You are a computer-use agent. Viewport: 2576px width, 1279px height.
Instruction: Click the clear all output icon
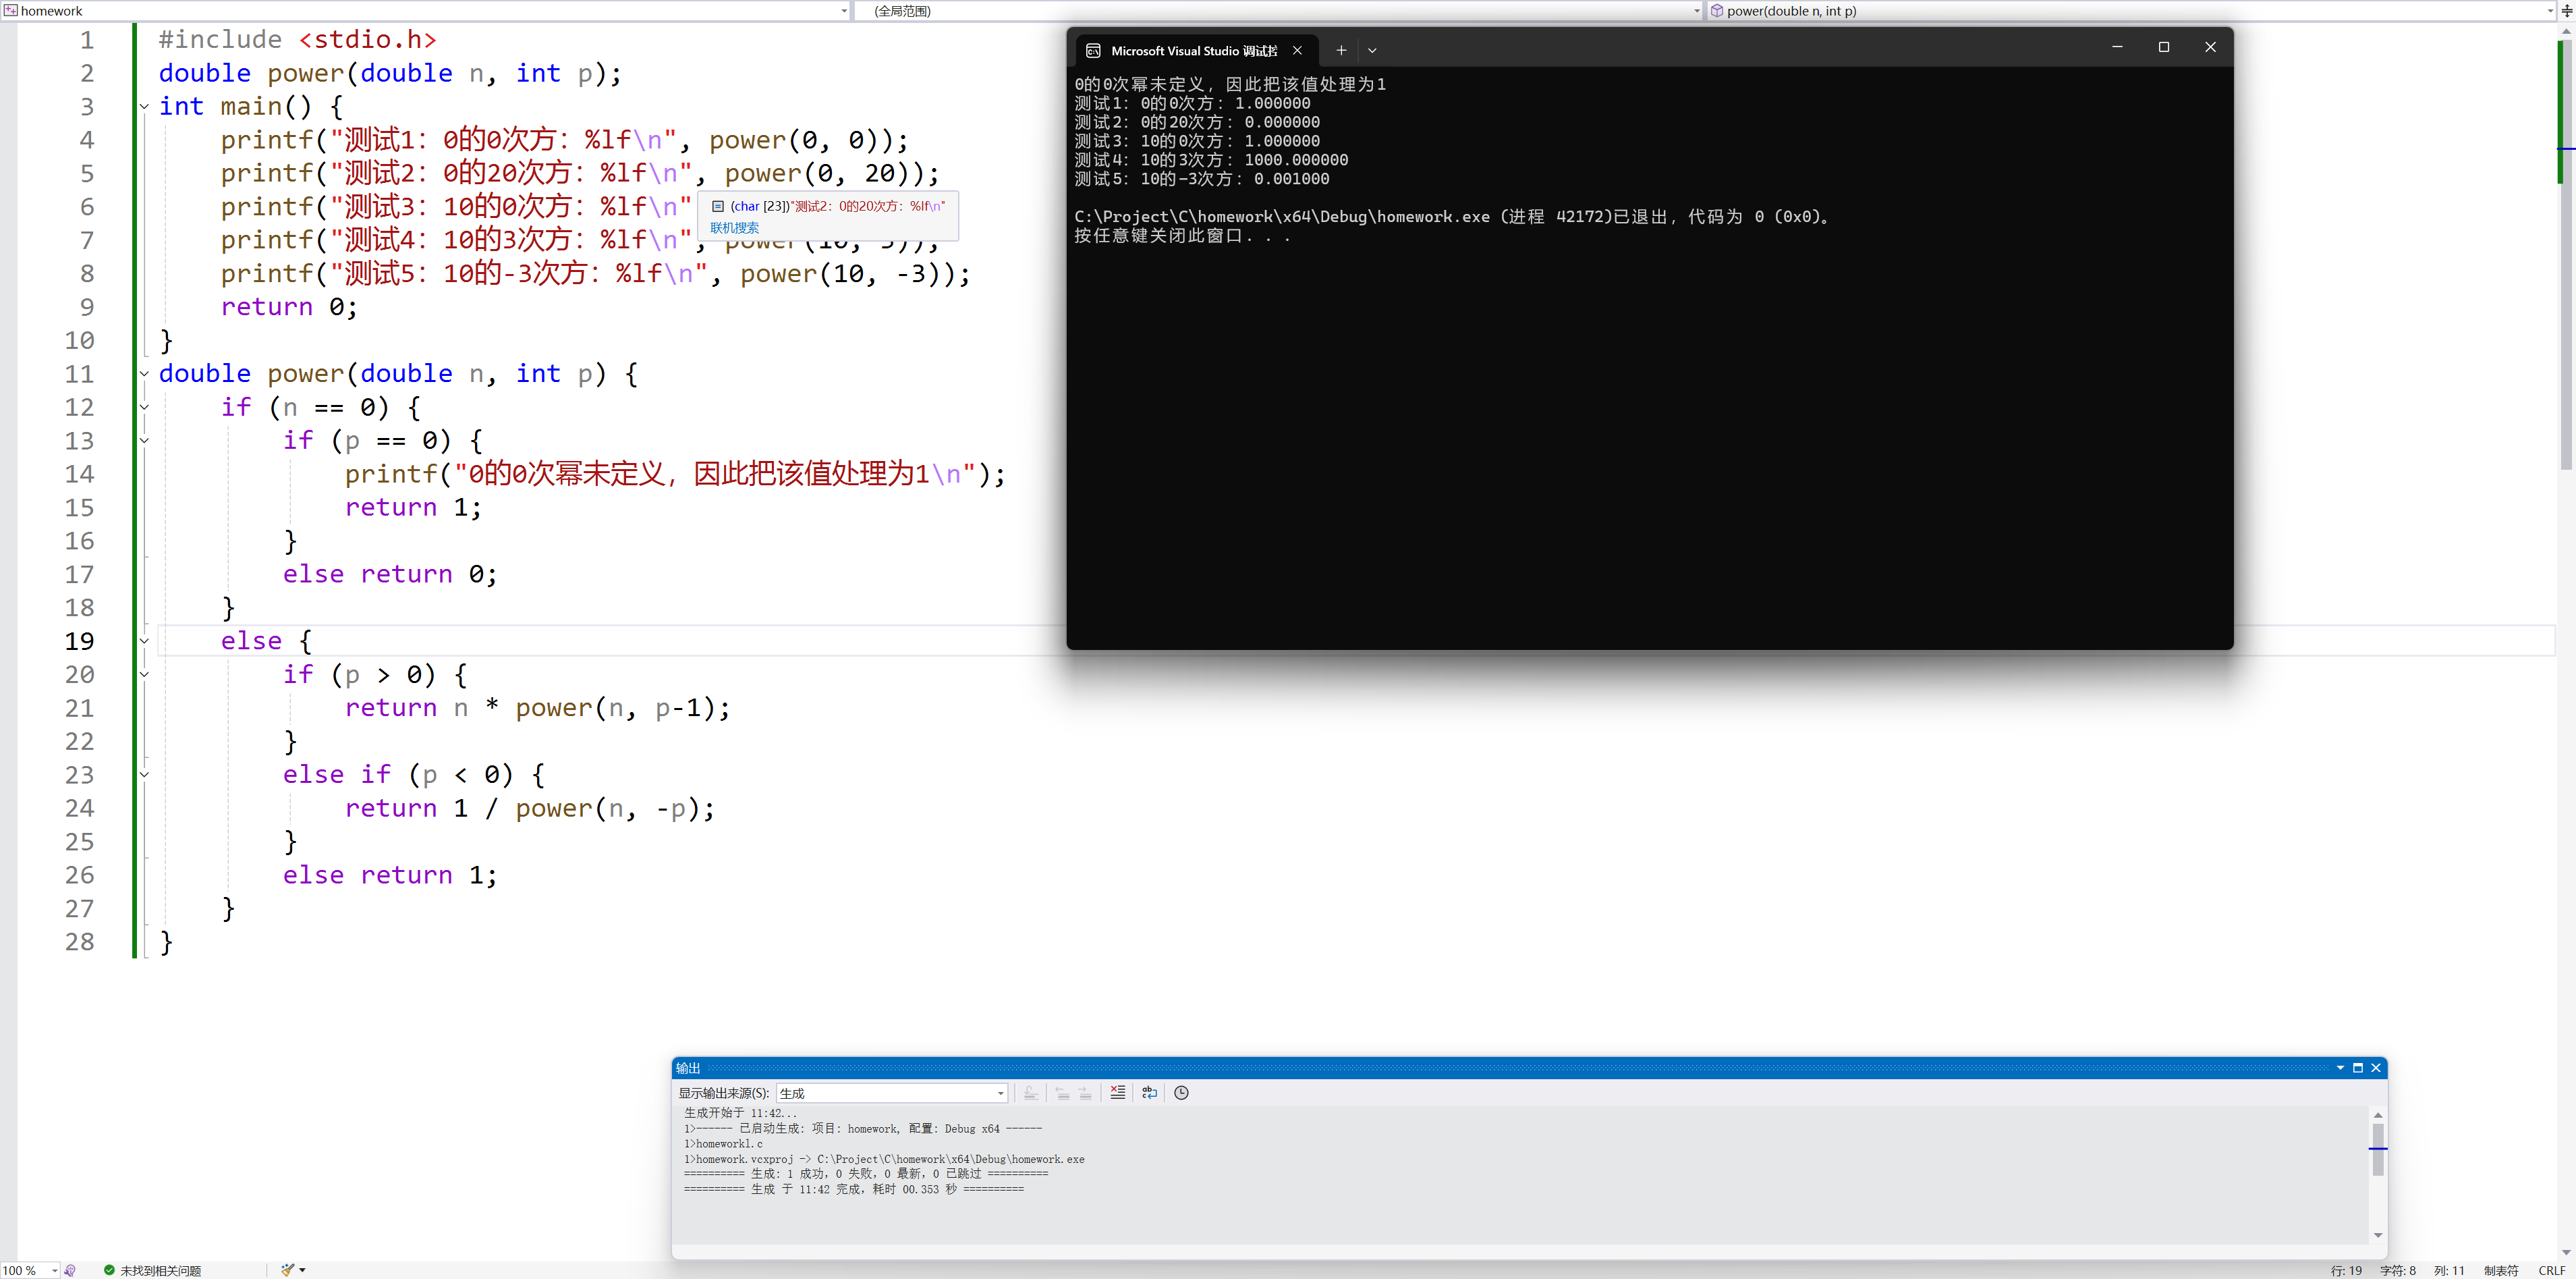coord(1117,1092)
